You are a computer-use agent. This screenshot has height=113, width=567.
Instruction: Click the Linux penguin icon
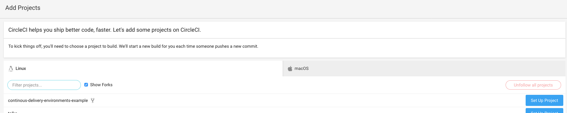11,69
